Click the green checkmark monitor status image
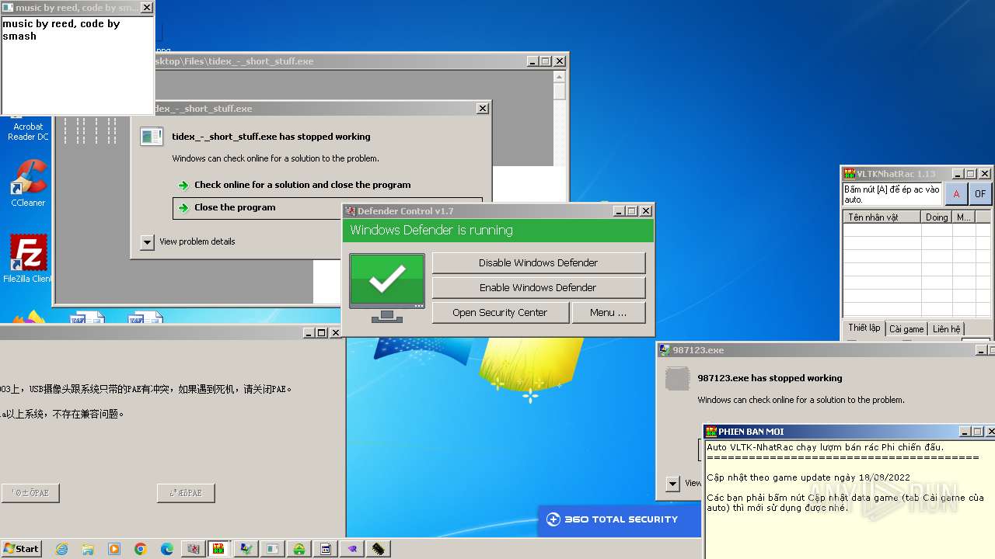This screenshot has height=559, width=995. (387, 287)
